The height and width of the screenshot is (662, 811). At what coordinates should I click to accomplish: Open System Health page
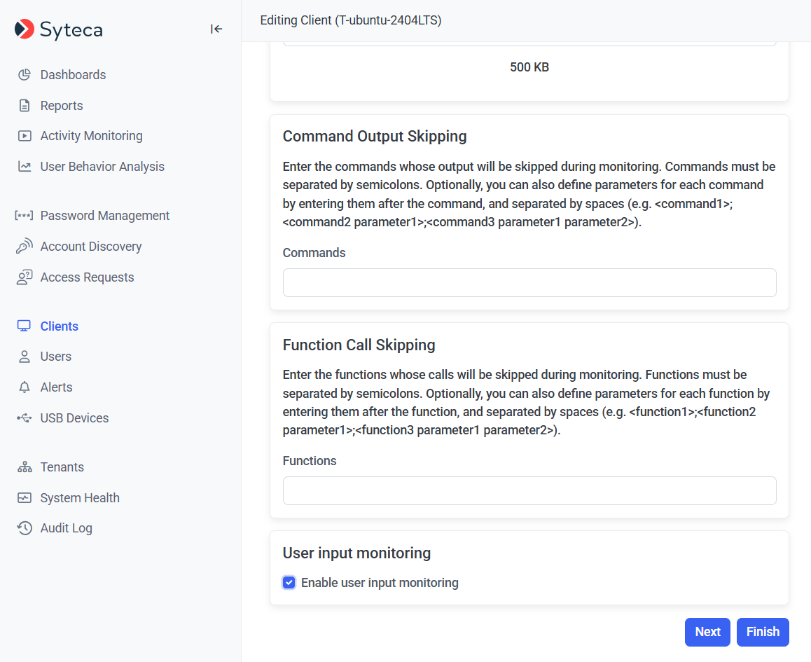point(80,498)
